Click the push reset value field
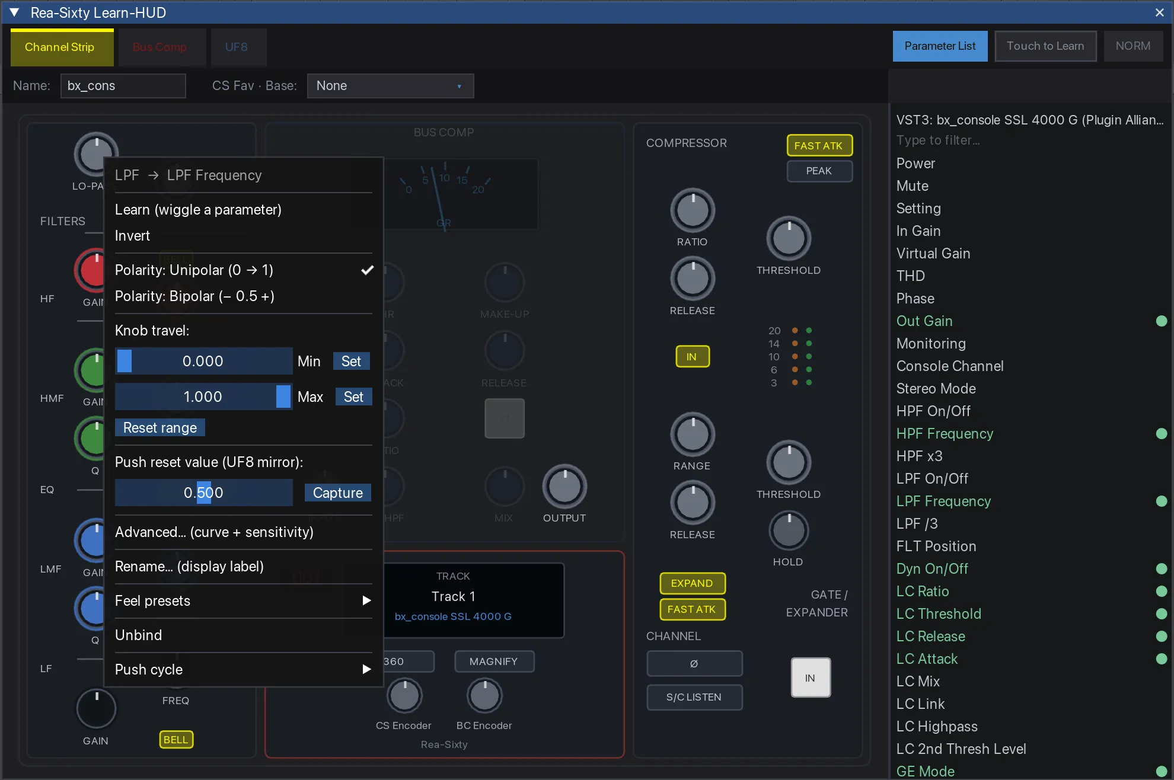 tap(203, 493)
